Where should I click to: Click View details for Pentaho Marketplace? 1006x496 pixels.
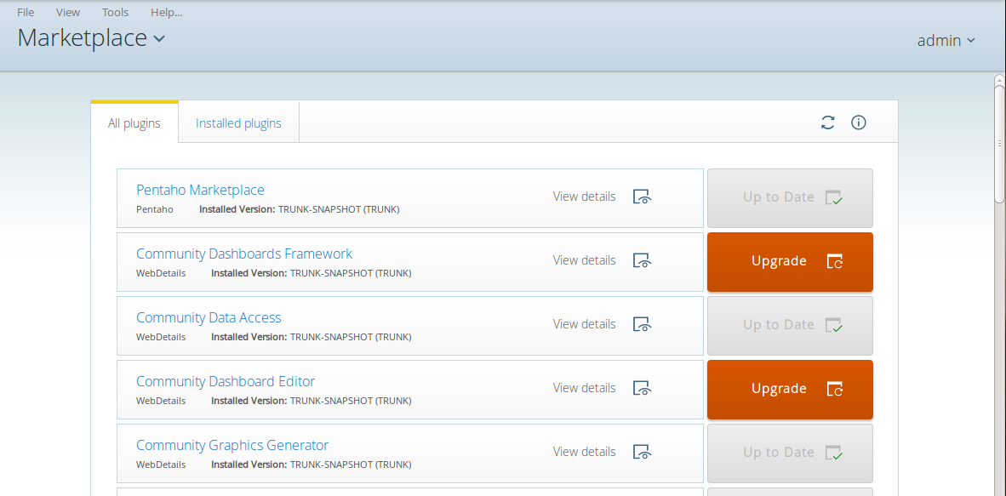point(584,197)
